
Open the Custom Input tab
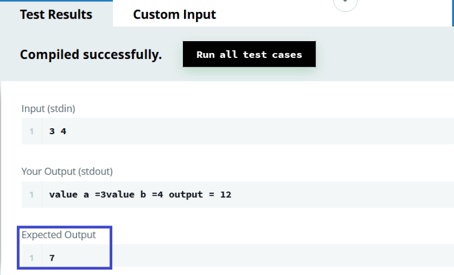(174, 14)
